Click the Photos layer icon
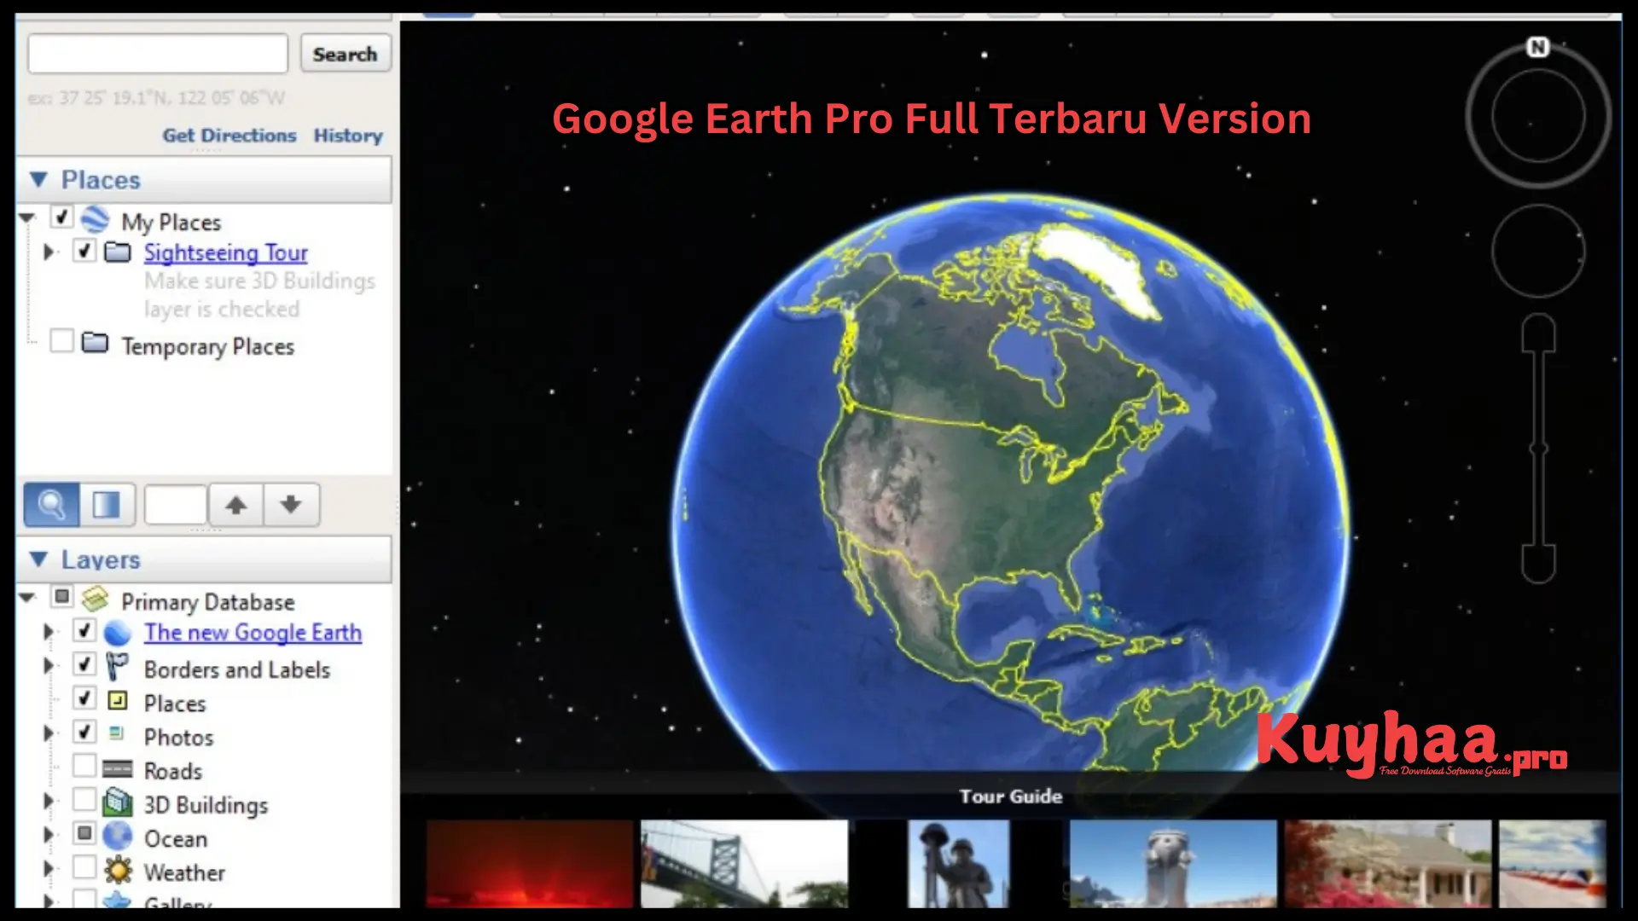The image size is (1638, 921). click(117, 733)
